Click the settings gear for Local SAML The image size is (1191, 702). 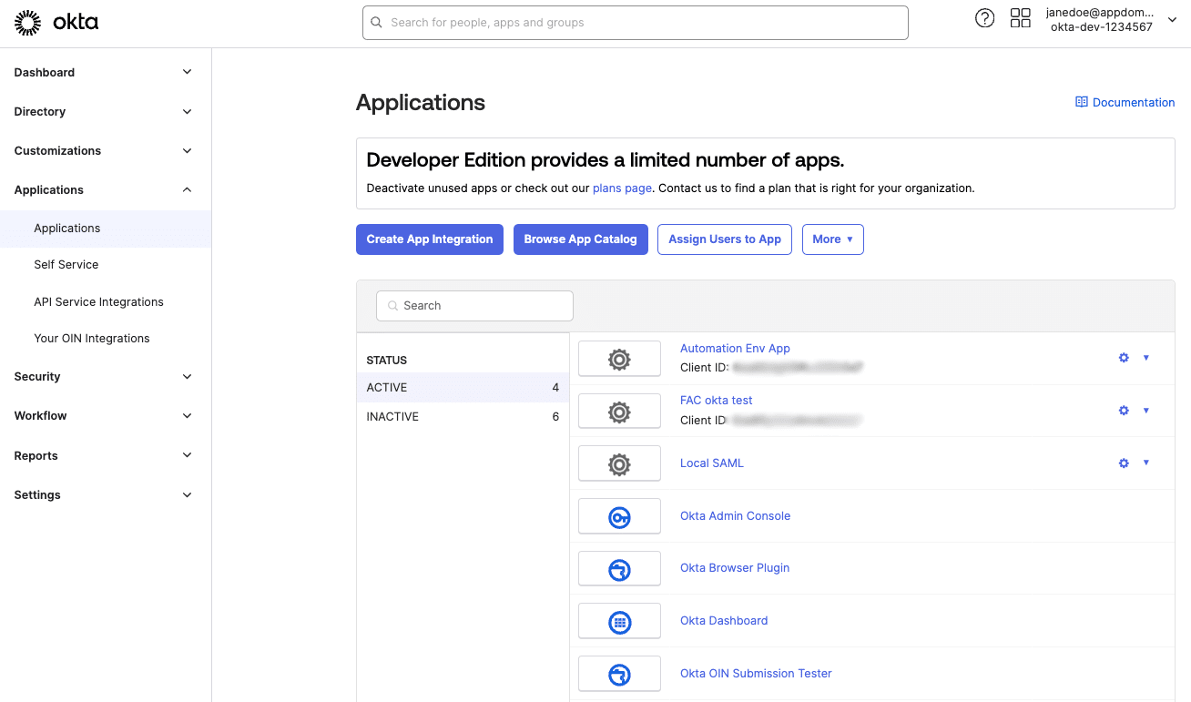pyautogui.click(x=1123, y=463)
